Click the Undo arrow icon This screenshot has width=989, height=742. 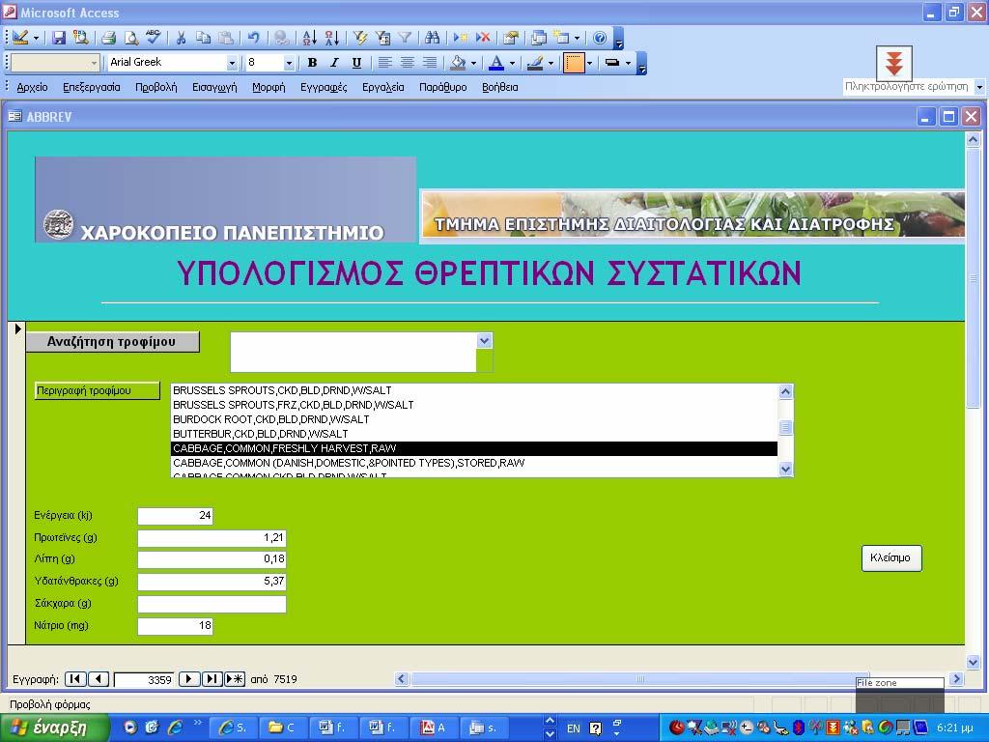[254, 39]
